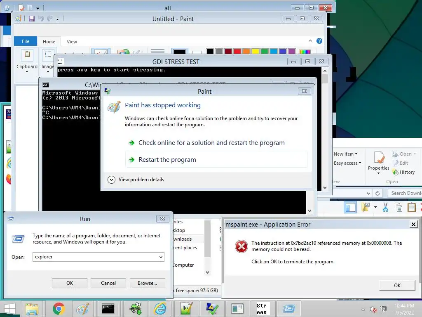This screenshot has width=422, height=317.
Task: Click the Paste clipboard icon in Paint
Action: pyautogui.click(x=27, y=55)
